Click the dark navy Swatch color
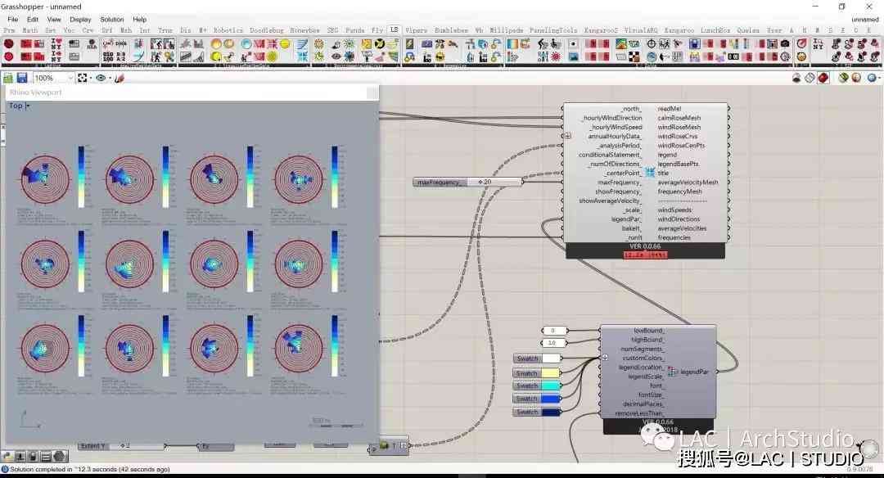Screen dimensions: 884x478 [551, 412]
